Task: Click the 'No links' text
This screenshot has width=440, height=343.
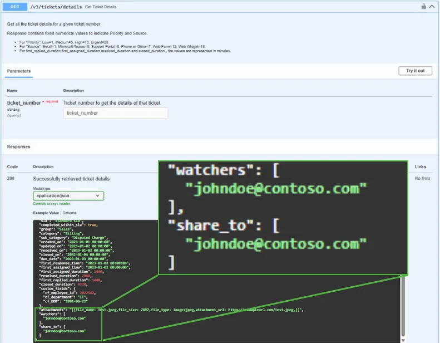Action: click(422, 178)
